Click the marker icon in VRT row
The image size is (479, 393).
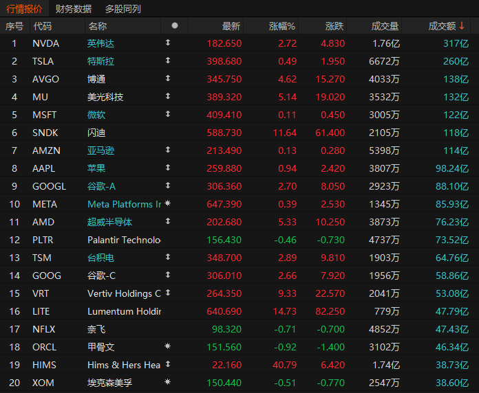pos(168,293)
